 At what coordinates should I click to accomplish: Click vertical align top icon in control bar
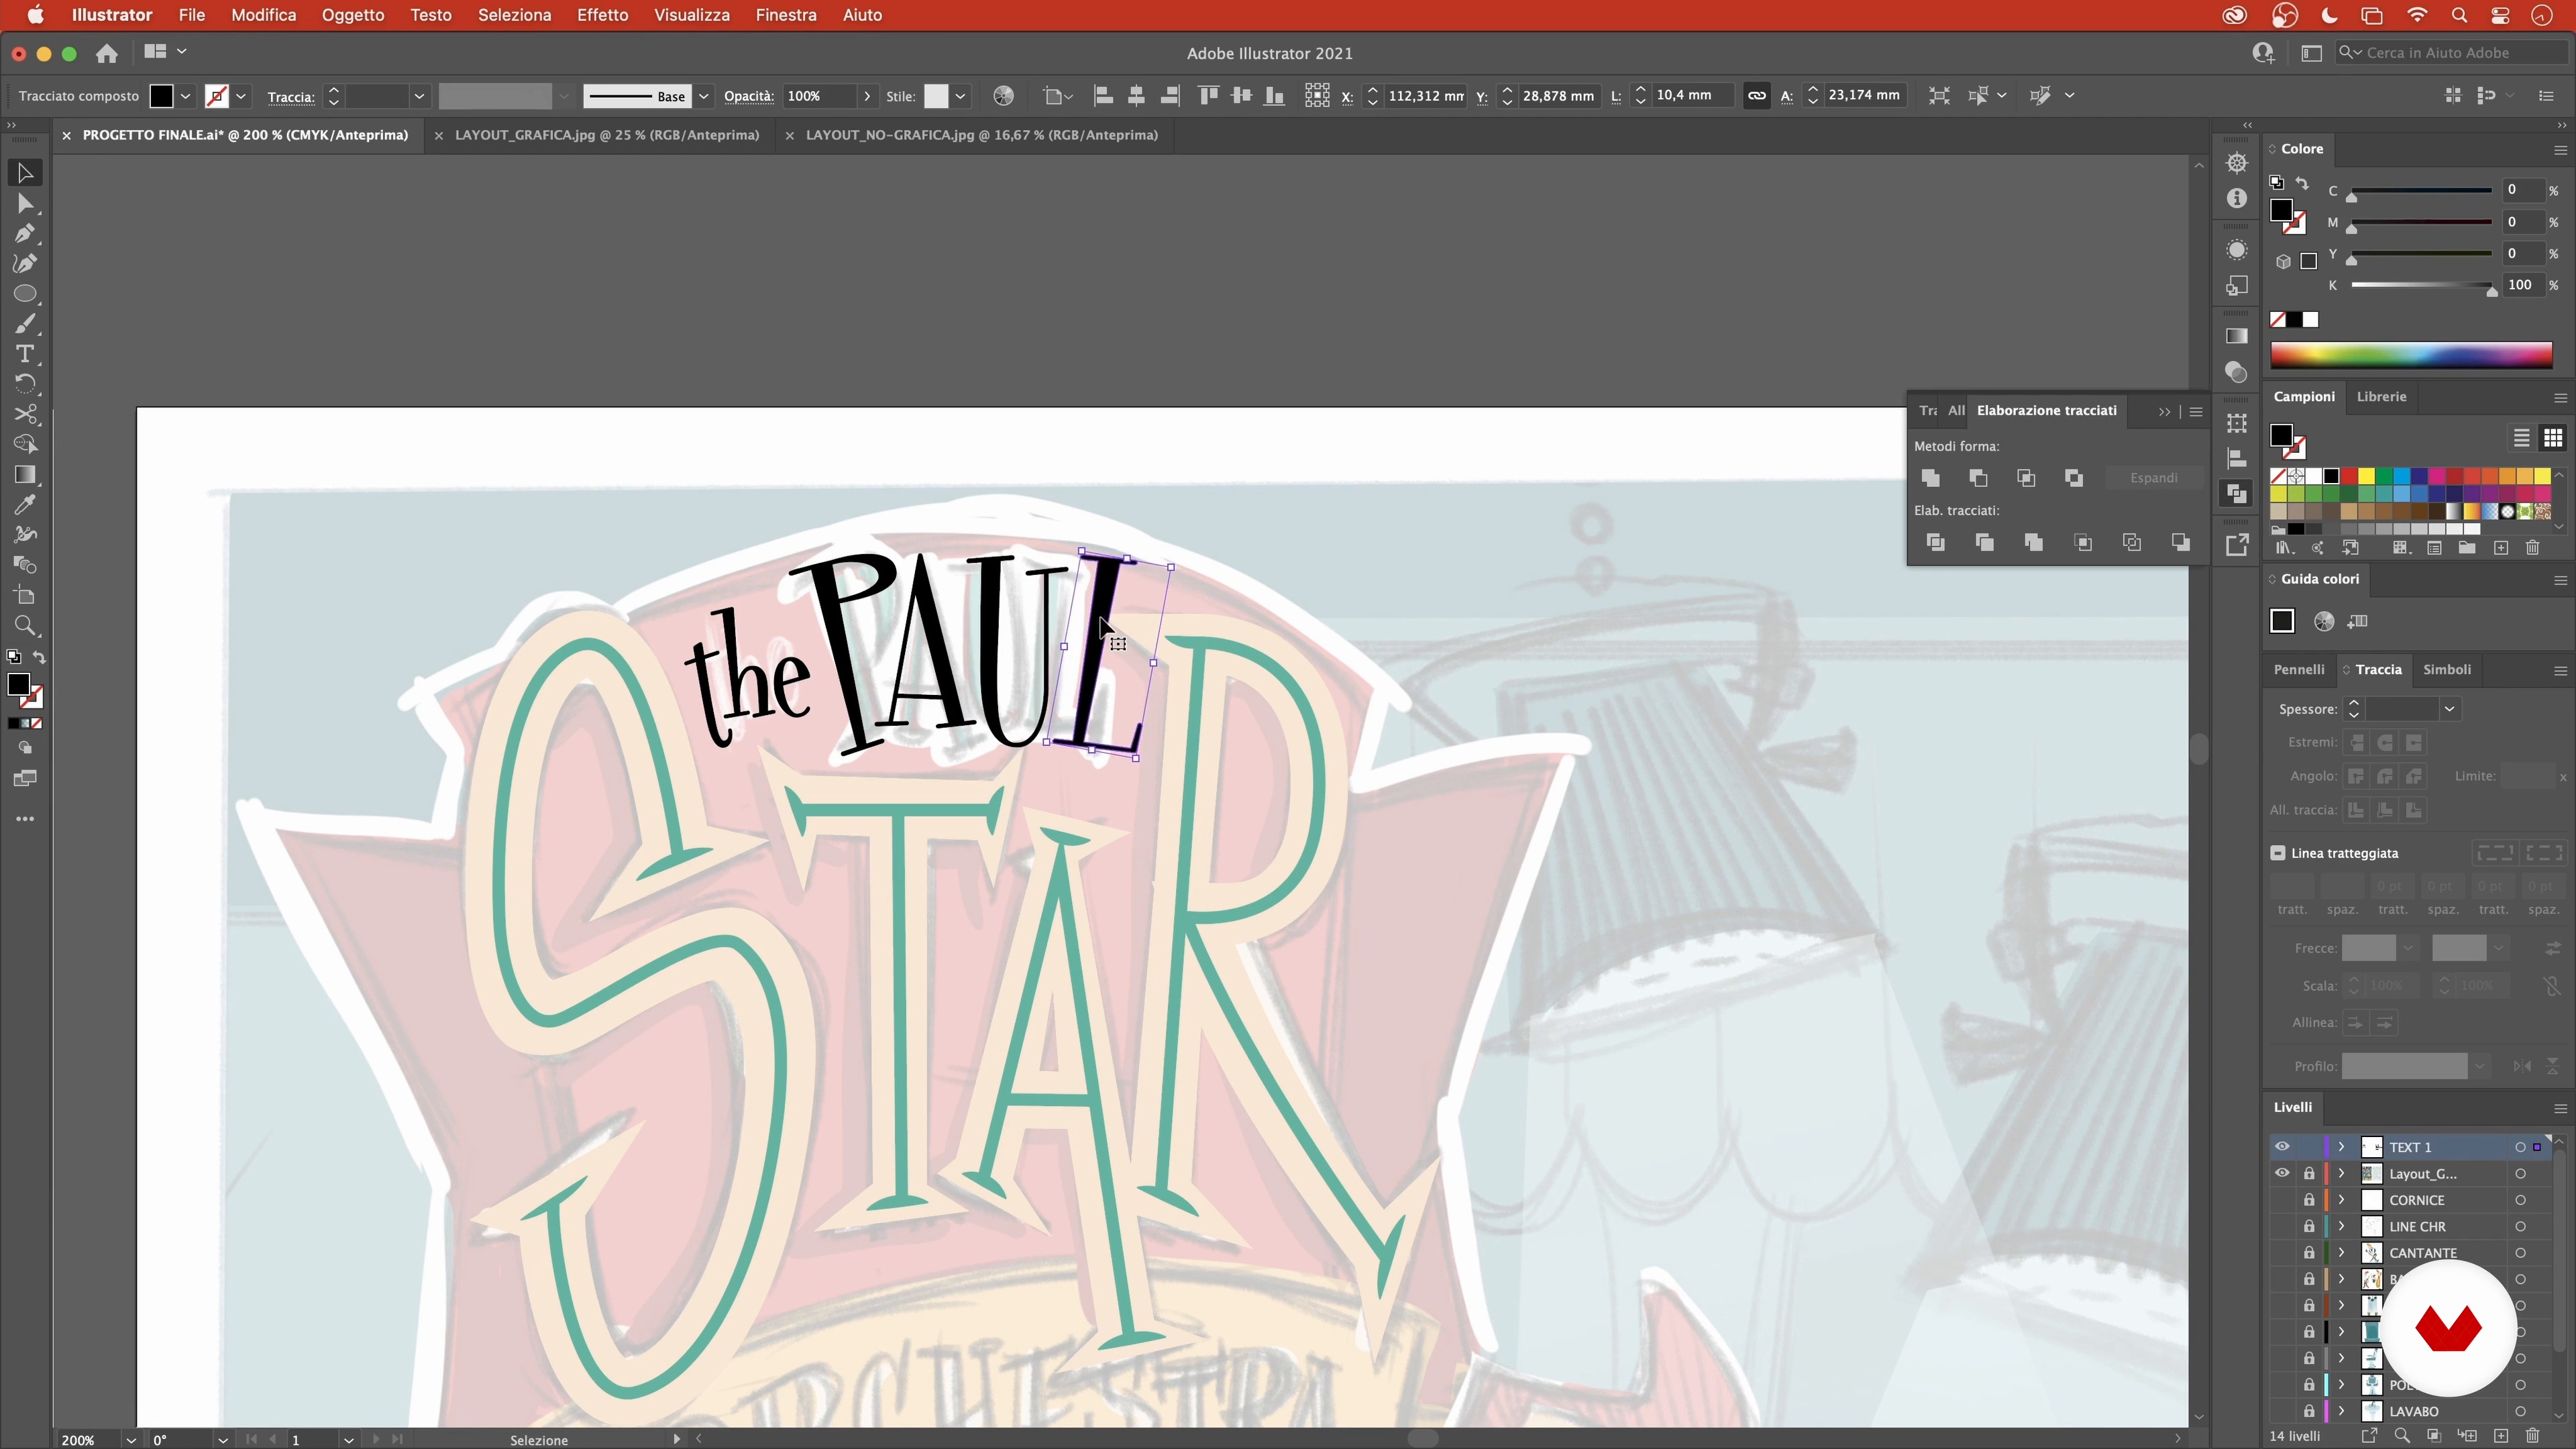(x=1208, y=96)
